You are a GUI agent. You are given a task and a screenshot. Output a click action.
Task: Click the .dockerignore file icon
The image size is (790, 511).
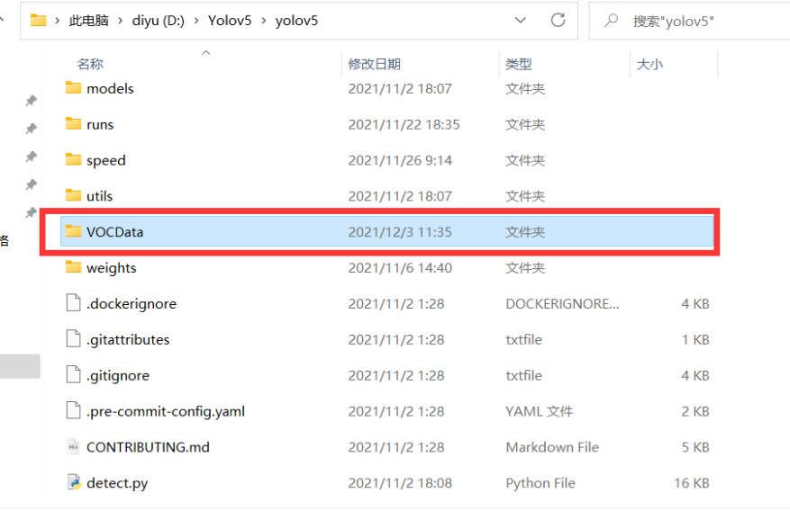coord(74,303)
